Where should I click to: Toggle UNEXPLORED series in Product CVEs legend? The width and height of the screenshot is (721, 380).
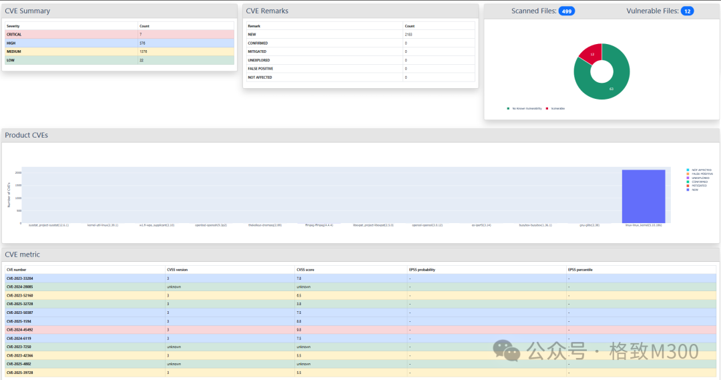pos(698,178)
